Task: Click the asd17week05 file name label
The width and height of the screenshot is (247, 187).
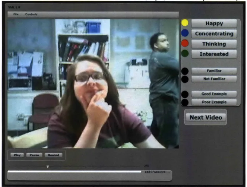Action: point(157,172)
